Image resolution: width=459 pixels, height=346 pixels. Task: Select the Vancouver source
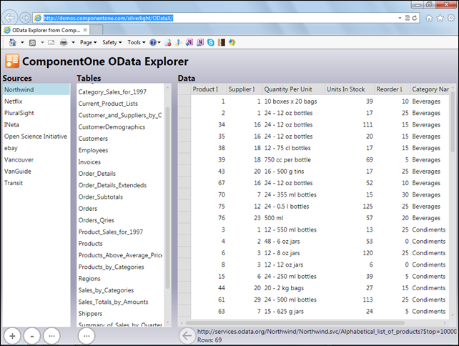(36, 160)
